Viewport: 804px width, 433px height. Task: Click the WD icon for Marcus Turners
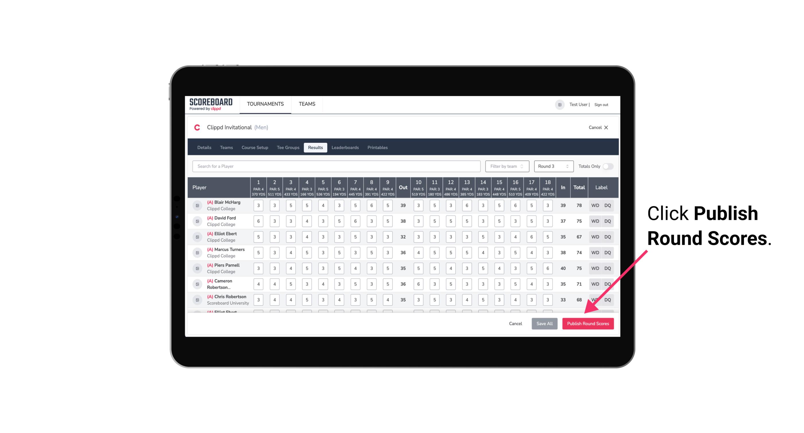point(595,252)
